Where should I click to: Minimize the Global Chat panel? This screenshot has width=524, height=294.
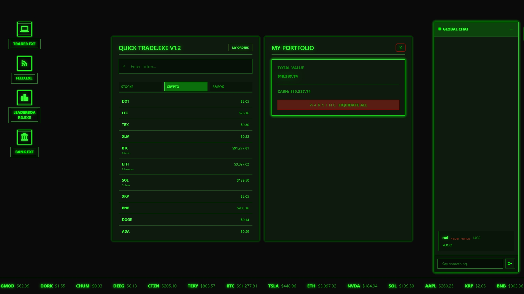click(x=511, y=29)
